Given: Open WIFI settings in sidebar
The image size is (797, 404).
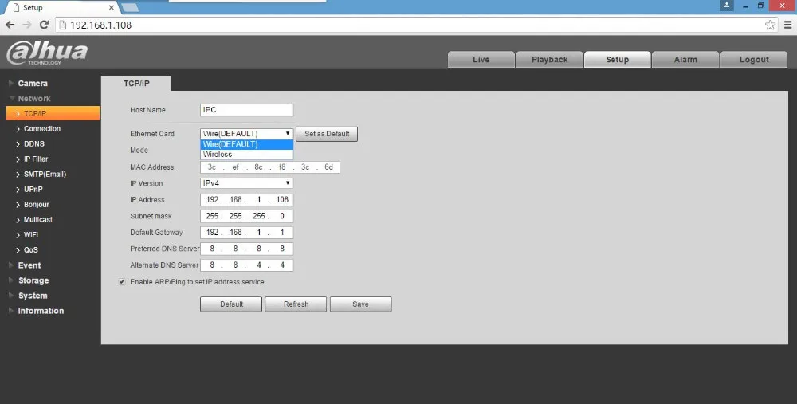Looking at the screenshot, I should click(x=31, y=235).
